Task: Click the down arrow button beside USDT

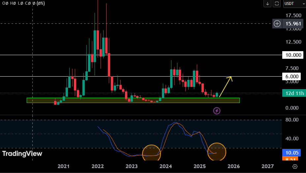Action: click(x=267, y=4)
